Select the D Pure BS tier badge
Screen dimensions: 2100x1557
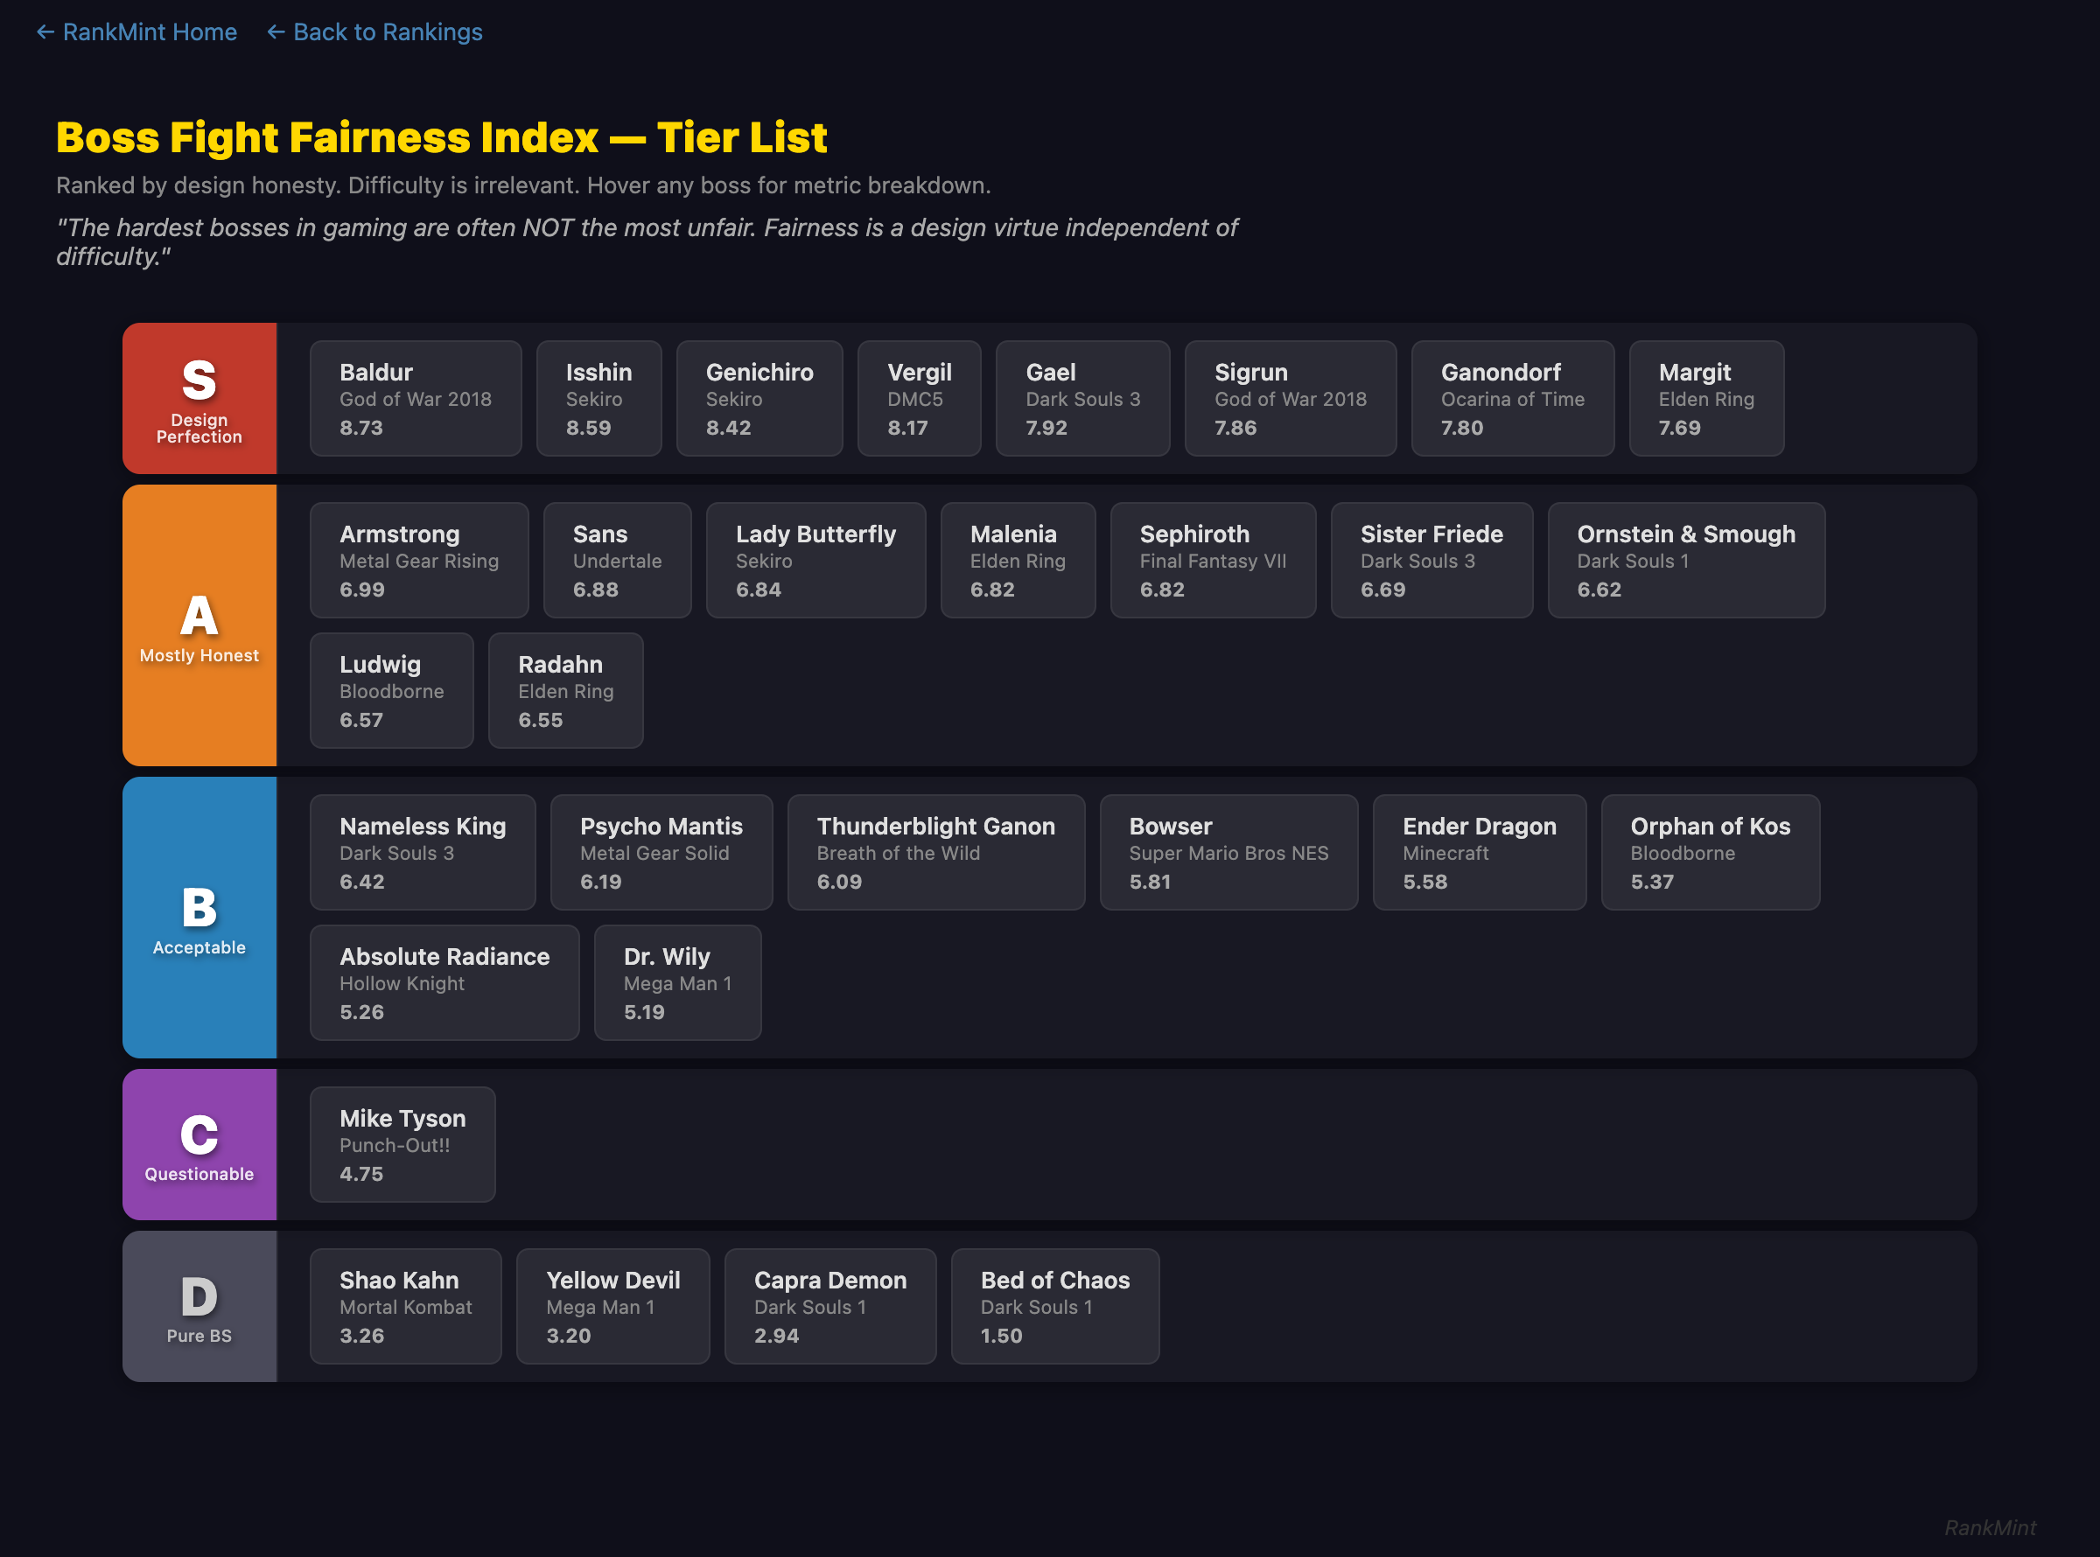click(x=198, y=1305)
